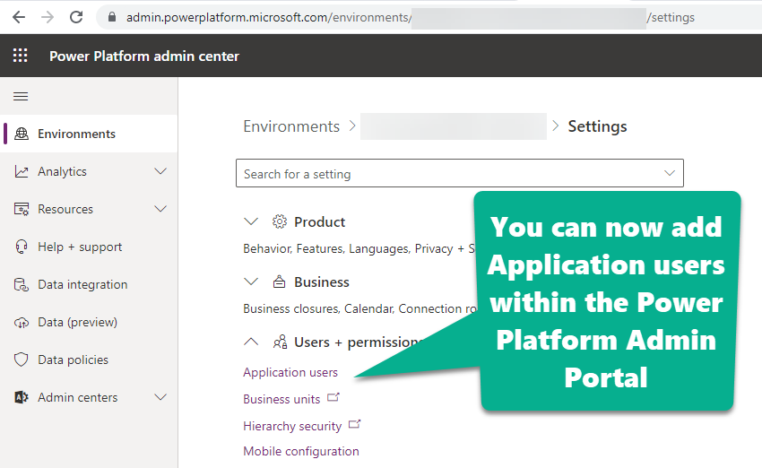Screen dimensions: 762x468
Task: Select Environments in the left navigation
Action: tap(89, 134)
